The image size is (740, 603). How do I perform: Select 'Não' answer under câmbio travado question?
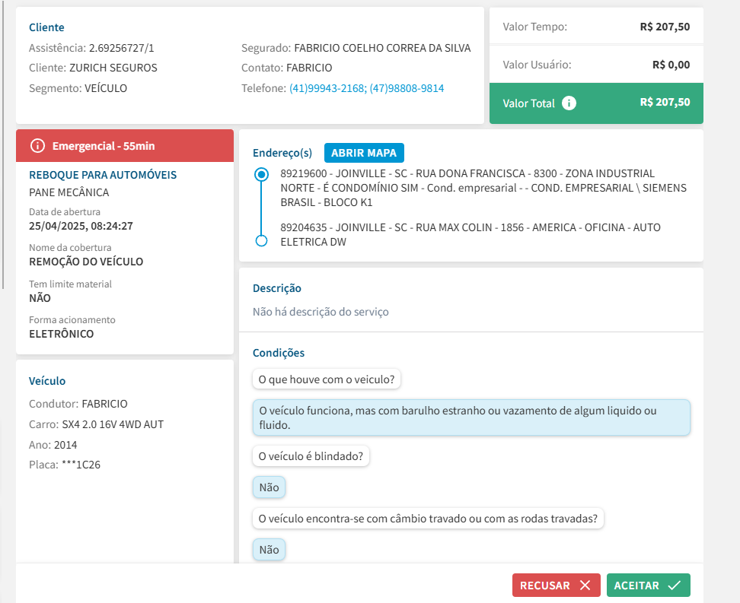(269, 550)
